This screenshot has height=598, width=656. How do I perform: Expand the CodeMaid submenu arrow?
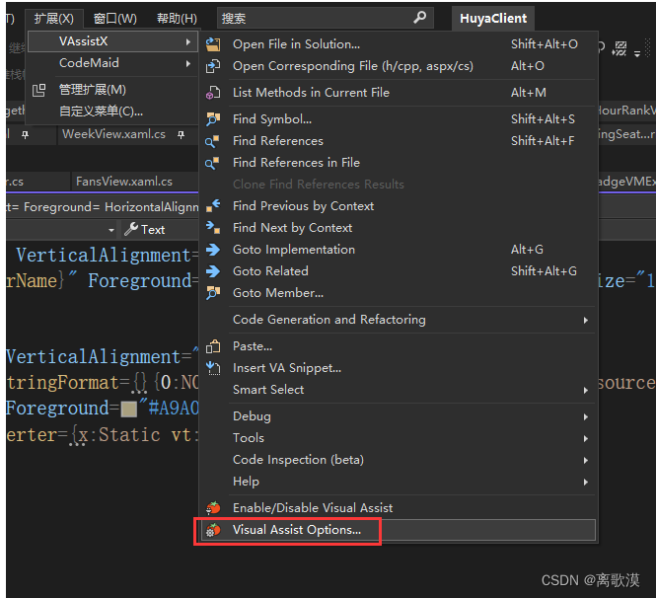pyautogui.click(x=188, y=63)
